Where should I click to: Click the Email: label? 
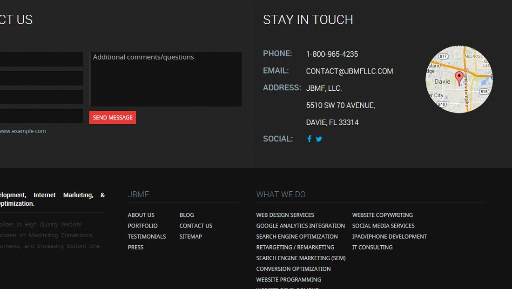(276, 71)
